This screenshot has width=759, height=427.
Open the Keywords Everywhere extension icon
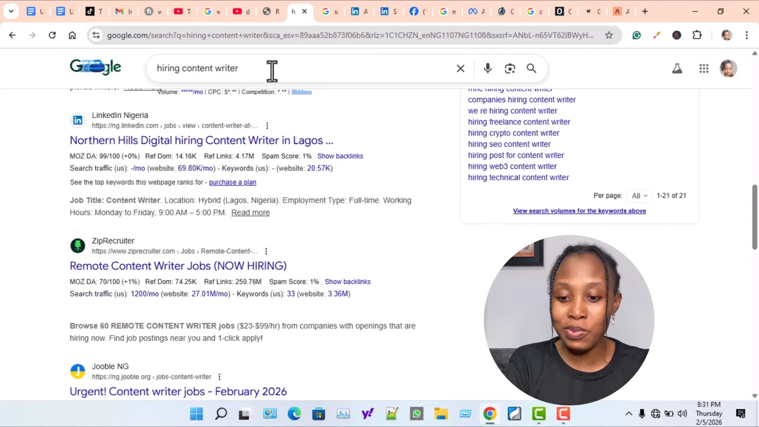click(677, 35)
